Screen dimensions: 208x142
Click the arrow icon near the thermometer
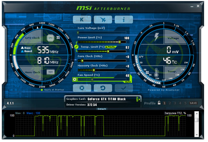147,72
